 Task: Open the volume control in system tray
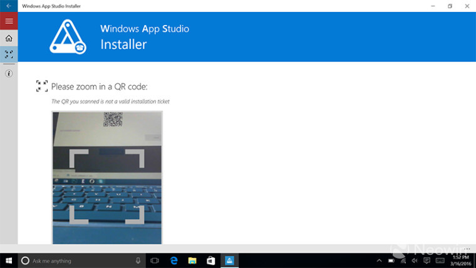click(415, 260)
